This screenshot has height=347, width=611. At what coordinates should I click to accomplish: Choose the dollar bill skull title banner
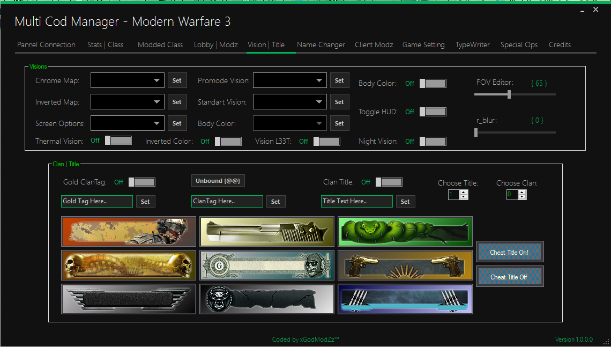coord(267,265)
